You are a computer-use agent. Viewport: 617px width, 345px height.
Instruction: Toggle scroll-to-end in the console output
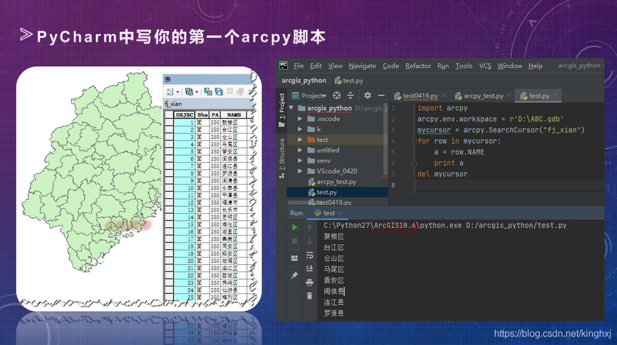click(309, 268)
